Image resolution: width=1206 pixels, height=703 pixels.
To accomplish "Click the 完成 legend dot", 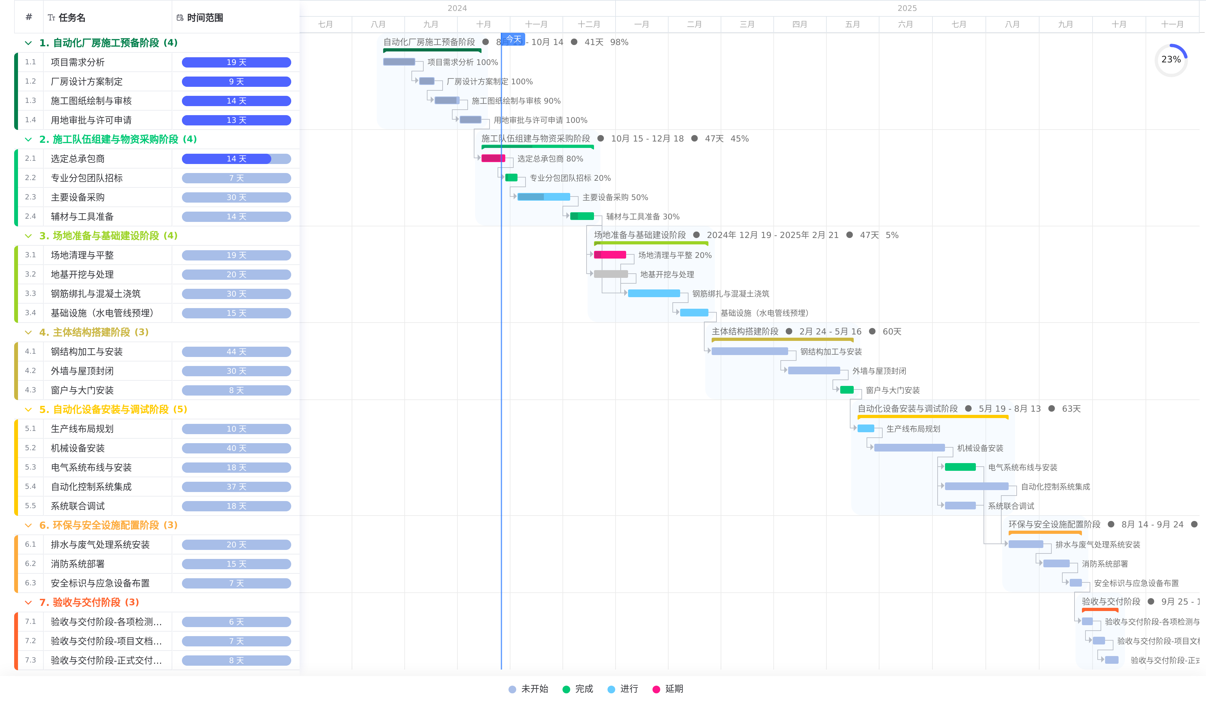I will [566, 689].
